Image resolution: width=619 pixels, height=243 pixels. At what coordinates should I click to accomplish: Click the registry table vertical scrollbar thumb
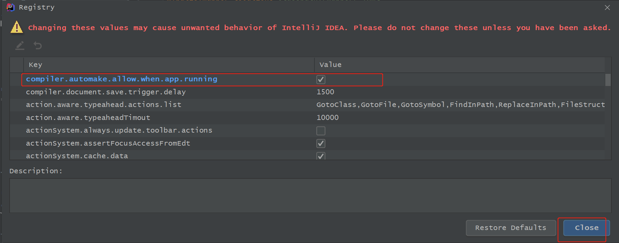(x=608, y=80)
